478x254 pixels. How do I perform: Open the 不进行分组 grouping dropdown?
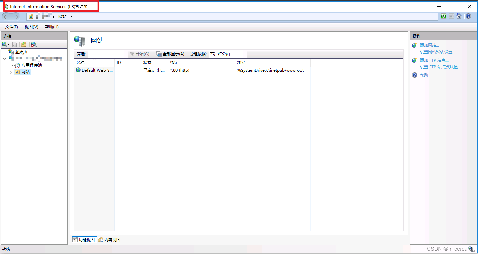(245, 54)
